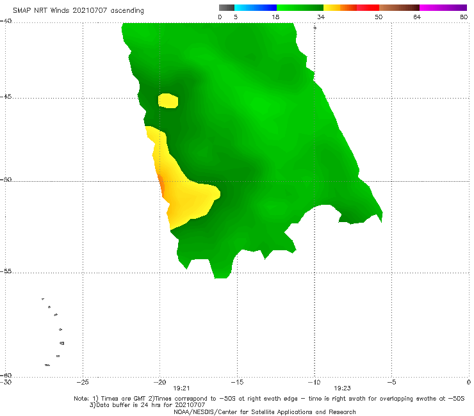This screenshot has height=416, width=474.
Task: Click the tiny island marker near the top at -10 longitude
Action: 315,28
